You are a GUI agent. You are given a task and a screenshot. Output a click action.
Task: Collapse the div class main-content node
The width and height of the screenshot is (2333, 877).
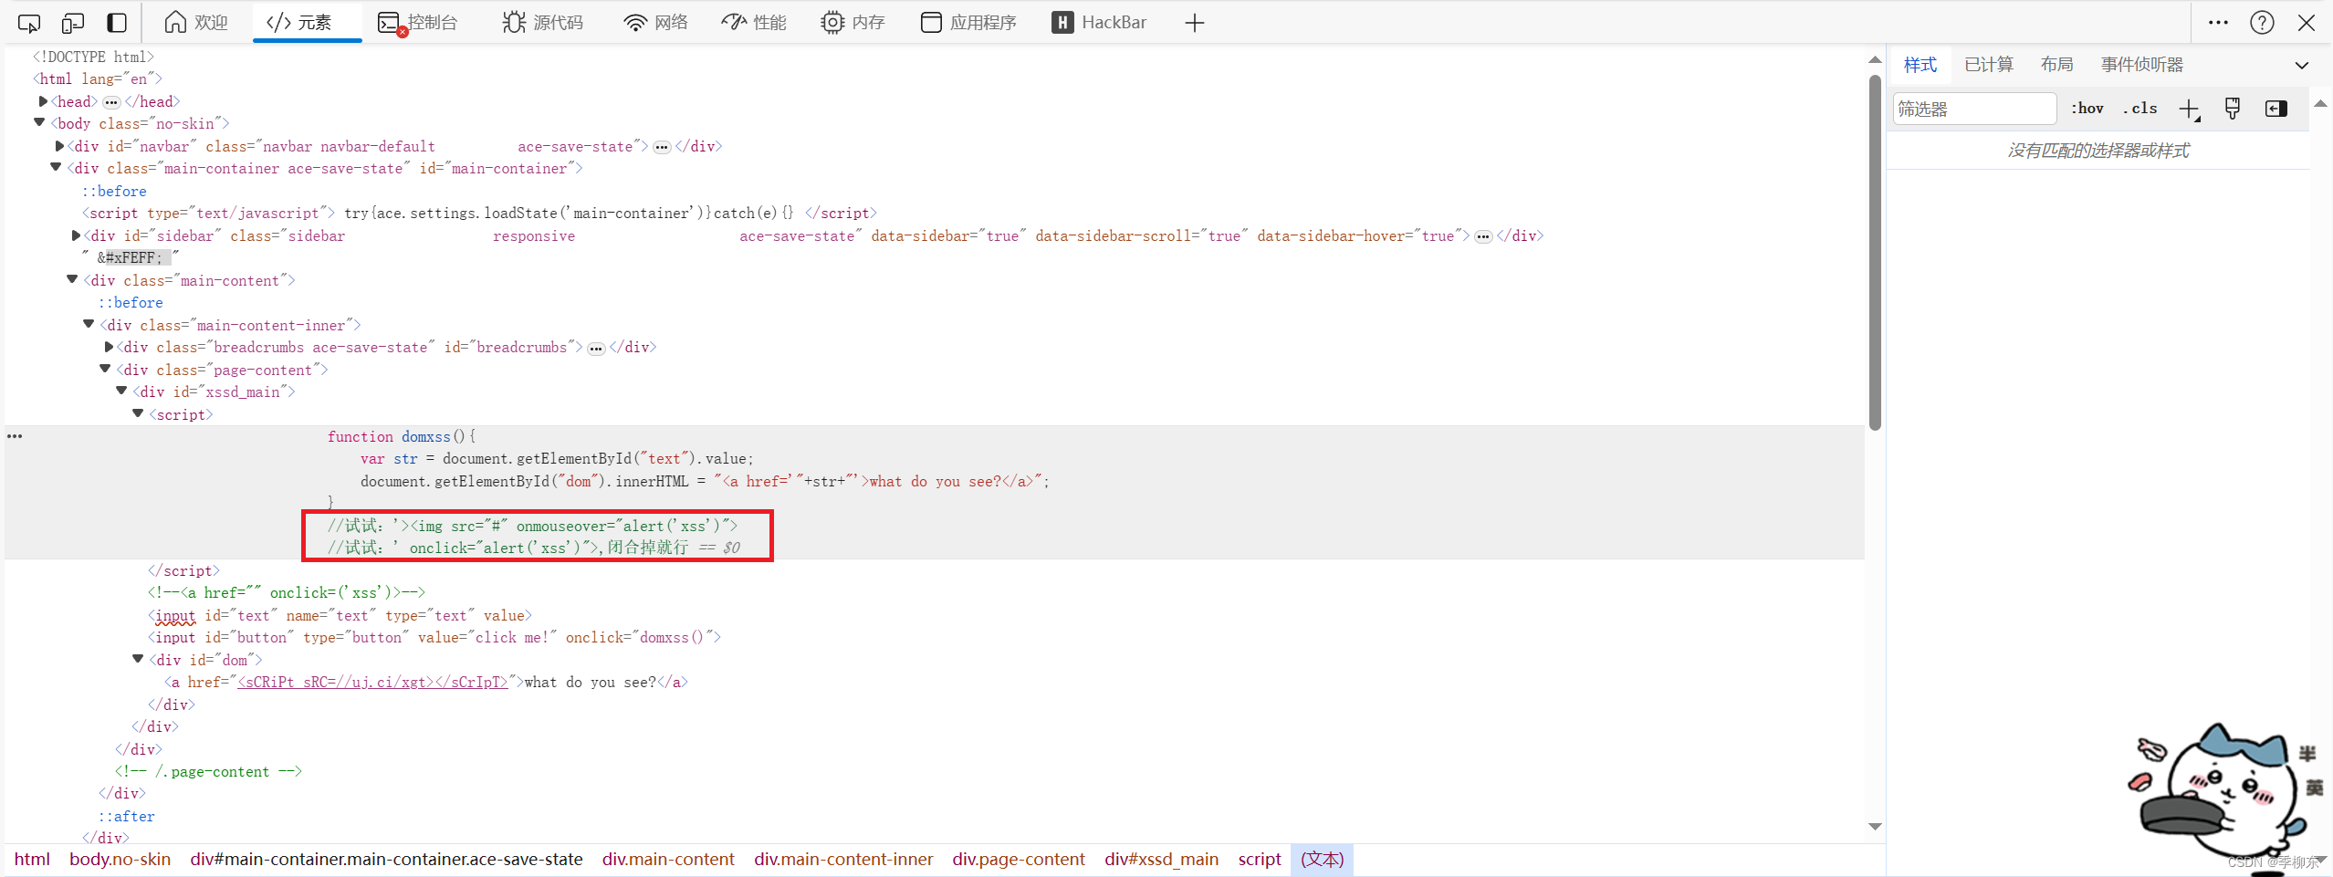click(72, 279)
